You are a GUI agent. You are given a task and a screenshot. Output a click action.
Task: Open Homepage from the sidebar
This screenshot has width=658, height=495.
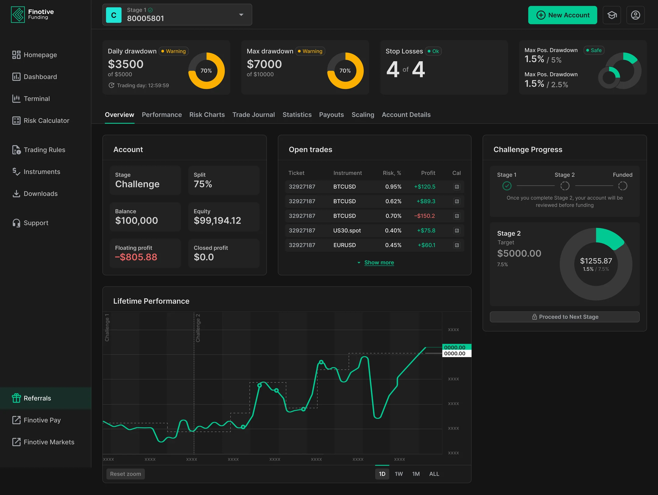[34, 55]
